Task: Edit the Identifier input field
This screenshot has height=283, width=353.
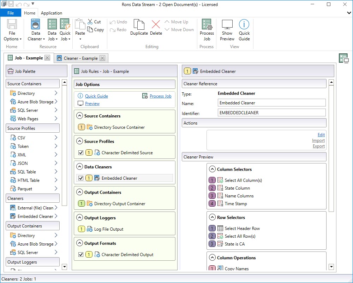Action: [x=272, y=113]
